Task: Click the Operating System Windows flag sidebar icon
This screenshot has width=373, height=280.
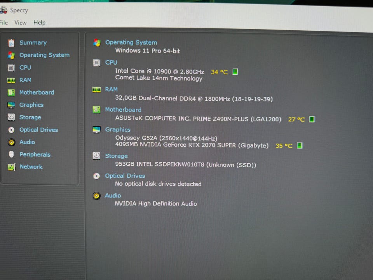Action: coord(11,55)
